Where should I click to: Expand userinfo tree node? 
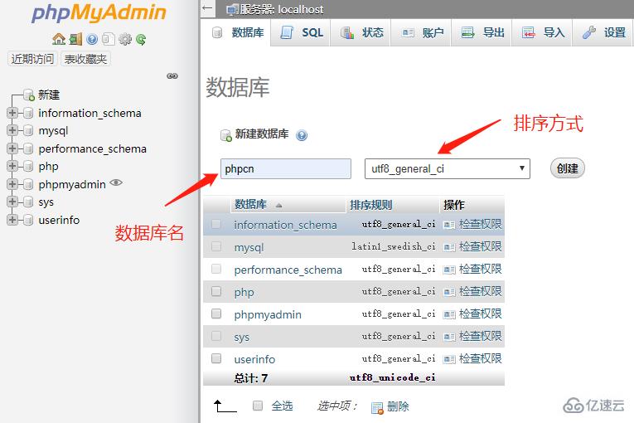(12, 220)
